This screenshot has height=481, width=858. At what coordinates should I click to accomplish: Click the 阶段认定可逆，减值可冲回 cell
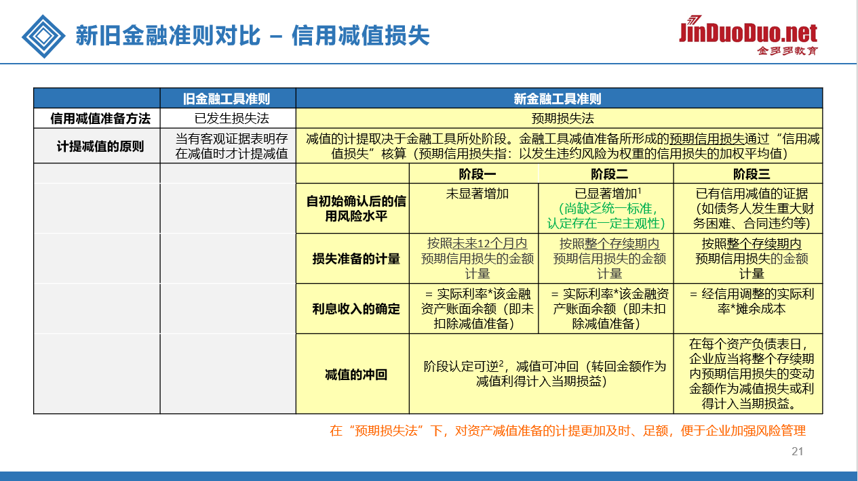(x=541, y=374)
